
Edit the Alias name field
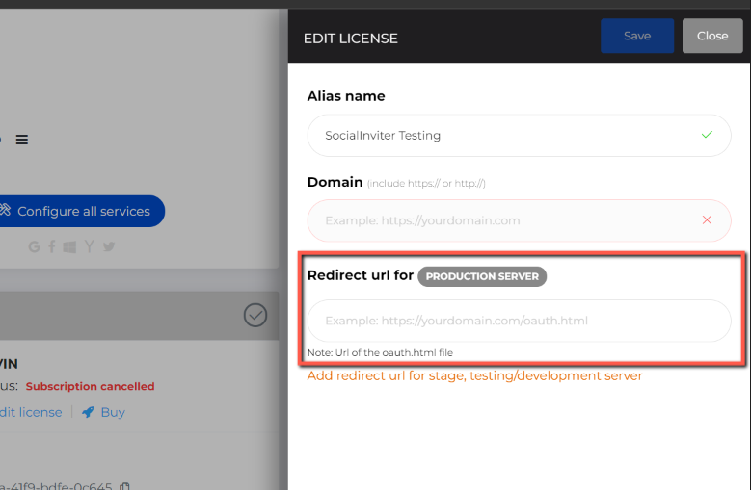coord(520,136)
